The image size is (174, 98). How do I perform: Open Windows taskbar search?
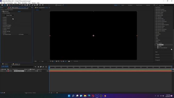[x=73, y=96]
